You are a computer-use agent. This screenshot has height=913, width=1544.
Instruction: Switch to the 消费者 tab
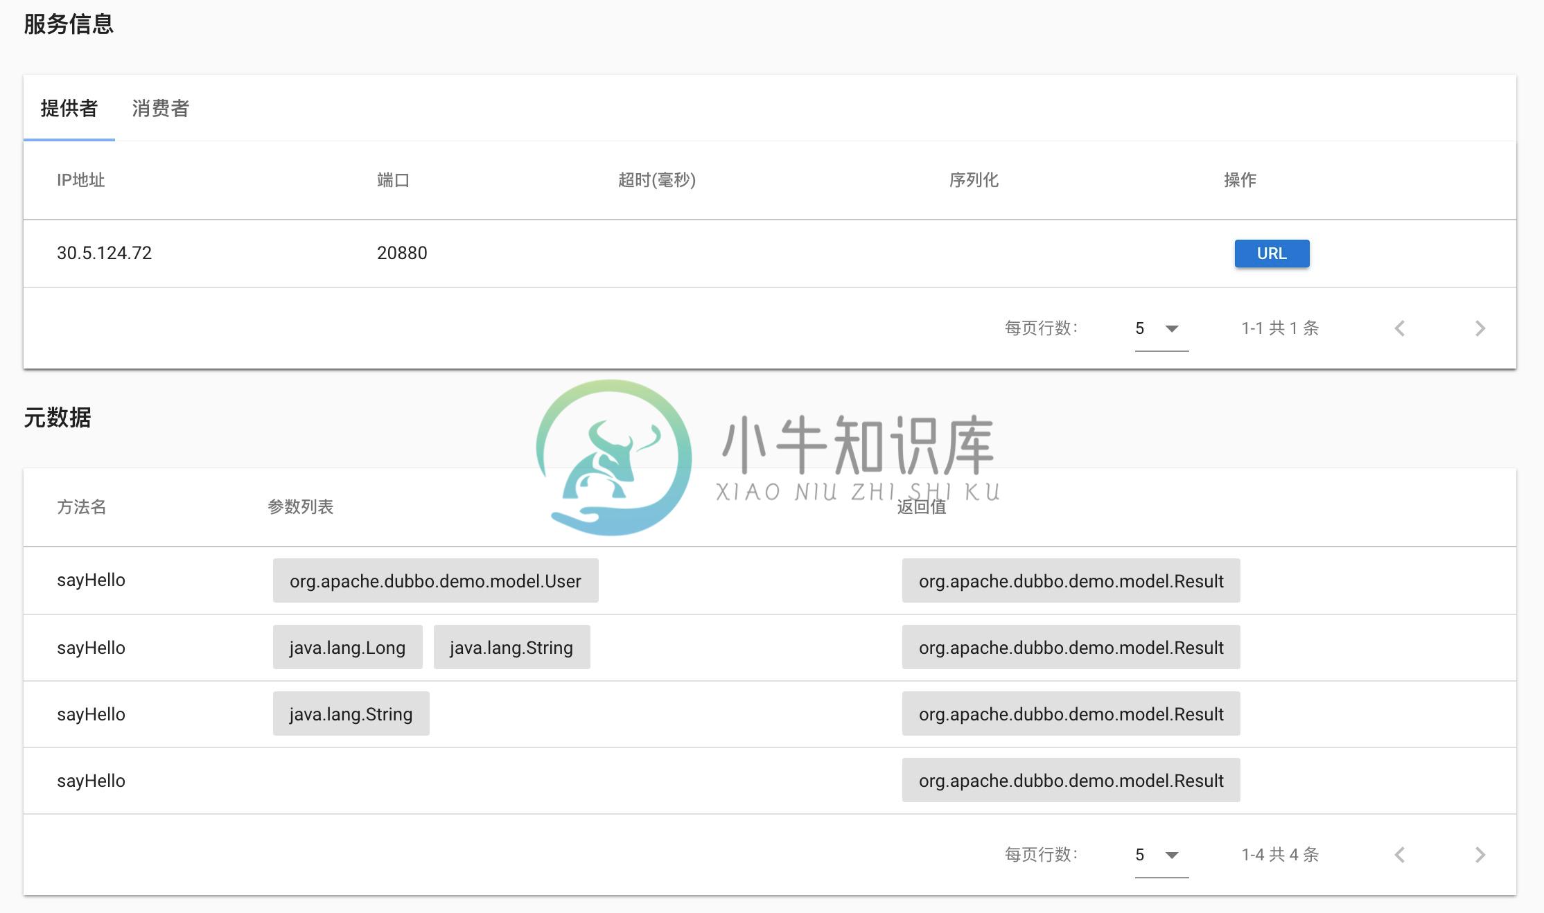tap(161, 108)
